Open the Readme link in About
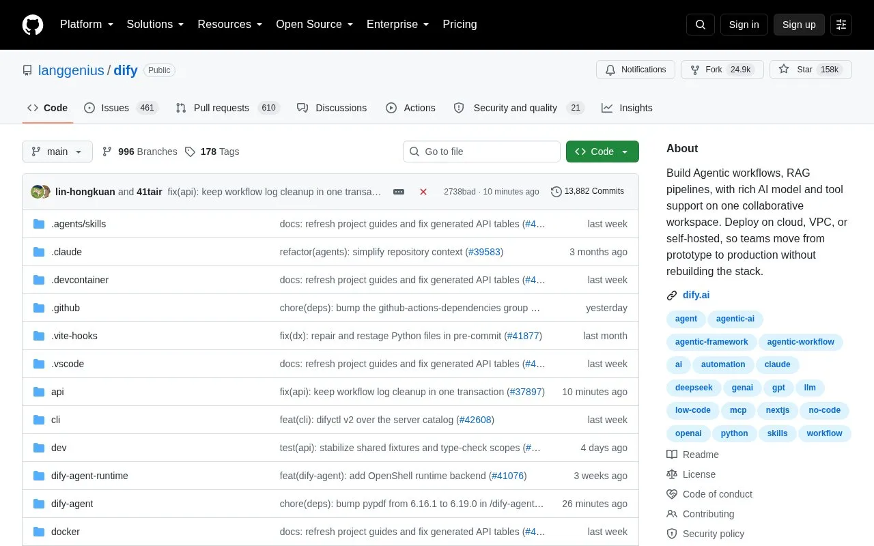 [692, 455]
